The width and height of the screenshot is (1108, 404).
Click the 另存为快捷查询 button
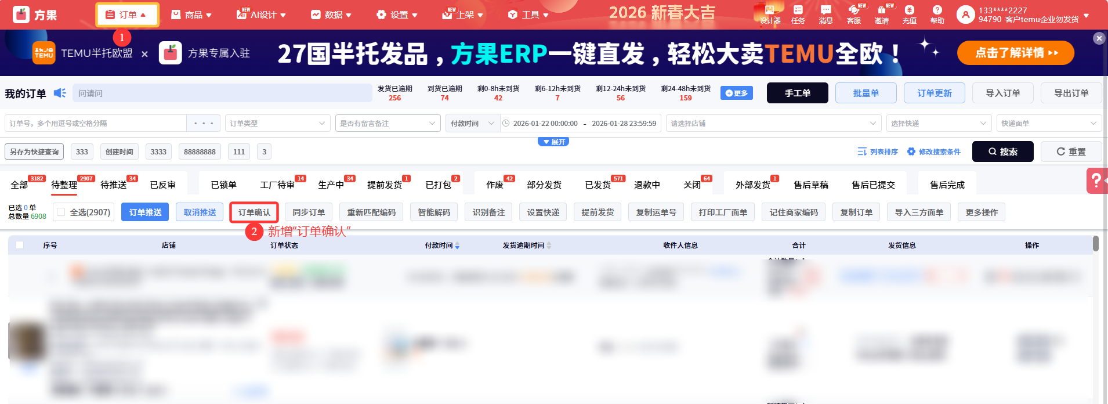click(34, 151)
